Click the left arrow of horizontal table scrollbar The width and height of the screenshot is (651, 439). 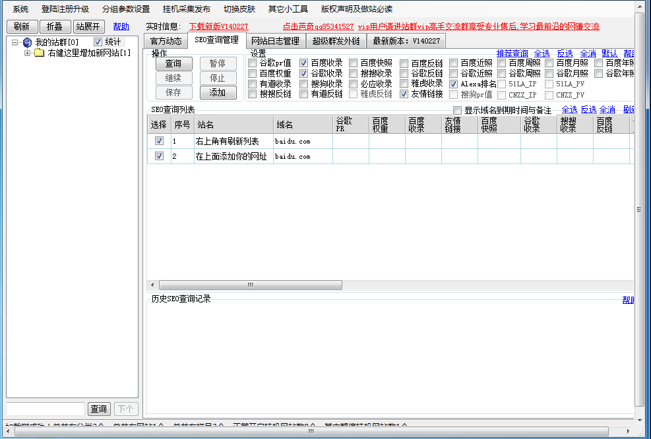click(x=153, y=285)
